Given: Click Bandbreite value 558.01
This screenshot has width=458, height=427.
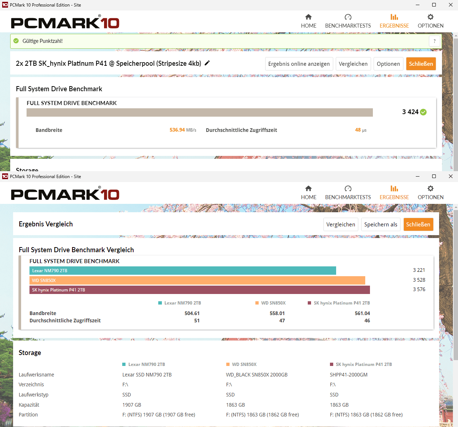Looking at the screenshot, I should (277, 313).
